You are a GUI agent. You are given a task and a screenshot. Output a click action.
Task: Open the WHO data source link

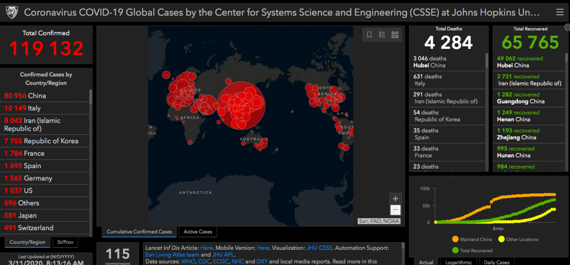[x=189, y=262]
